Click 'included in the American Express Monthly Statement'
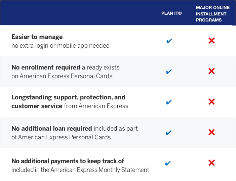The height and width of the screenshot is (181, 236). point(80,170)
